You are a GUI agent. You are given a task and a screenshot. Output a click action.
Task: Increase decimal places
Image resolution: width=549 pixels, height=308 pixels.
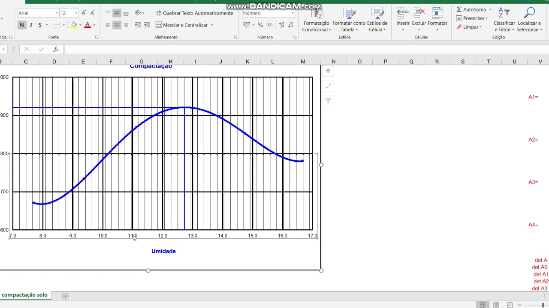pos(282,25)
